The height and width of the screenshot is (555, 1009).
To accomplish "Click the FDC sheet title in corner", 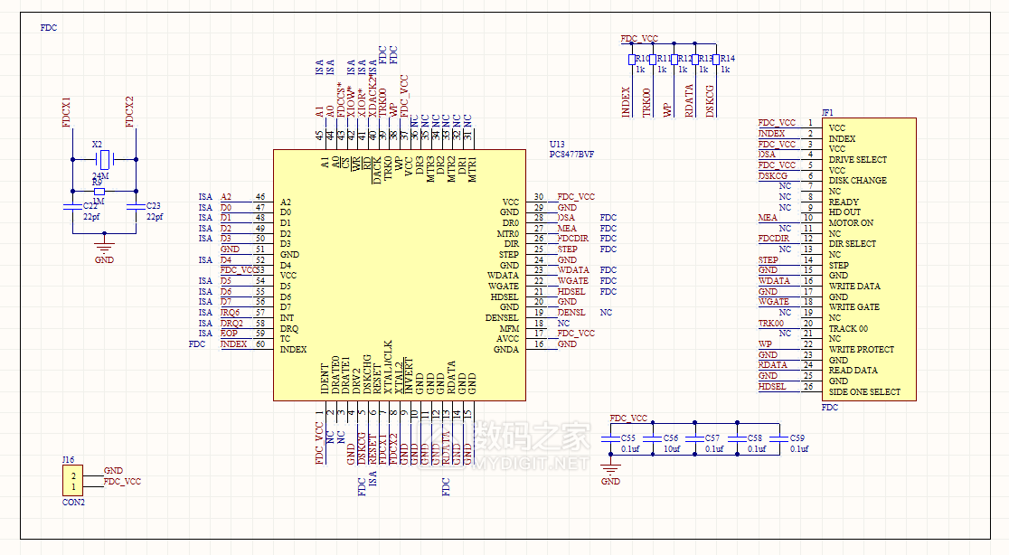I will tap(49, 28).
